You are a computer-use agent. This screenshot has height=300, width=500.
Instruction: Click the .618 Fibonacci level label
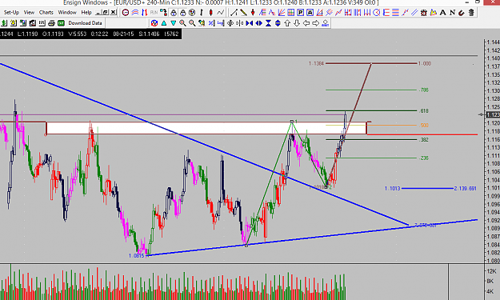tap(424, 111)
